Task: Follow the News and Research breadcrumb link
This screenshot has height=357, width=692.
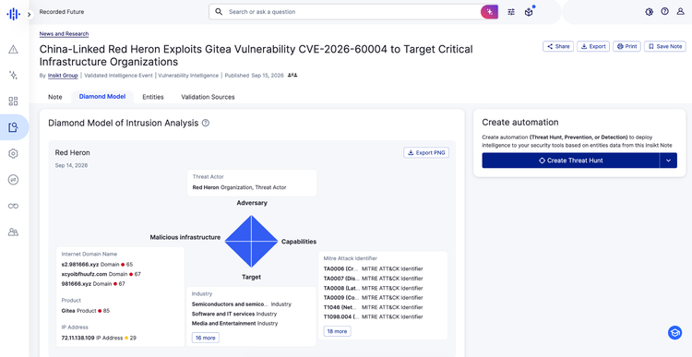Action: 64,34
